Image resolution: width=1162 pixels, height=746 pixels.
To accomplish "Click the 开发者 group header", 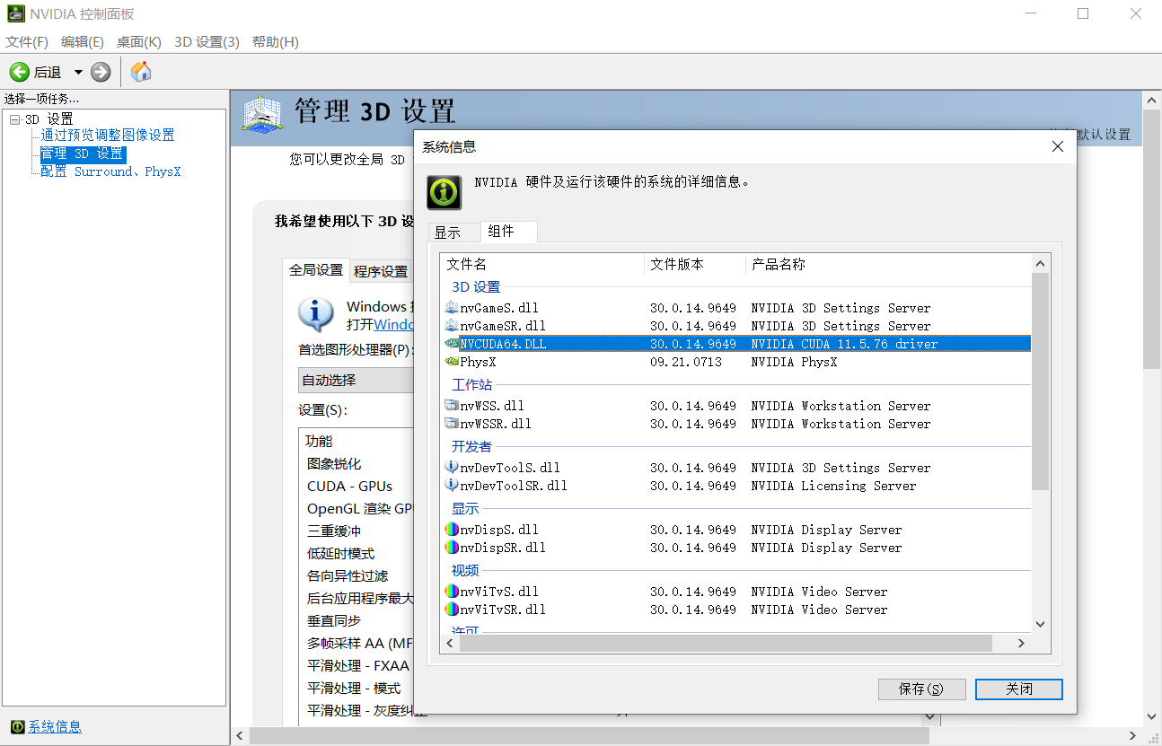I will 471,447.
